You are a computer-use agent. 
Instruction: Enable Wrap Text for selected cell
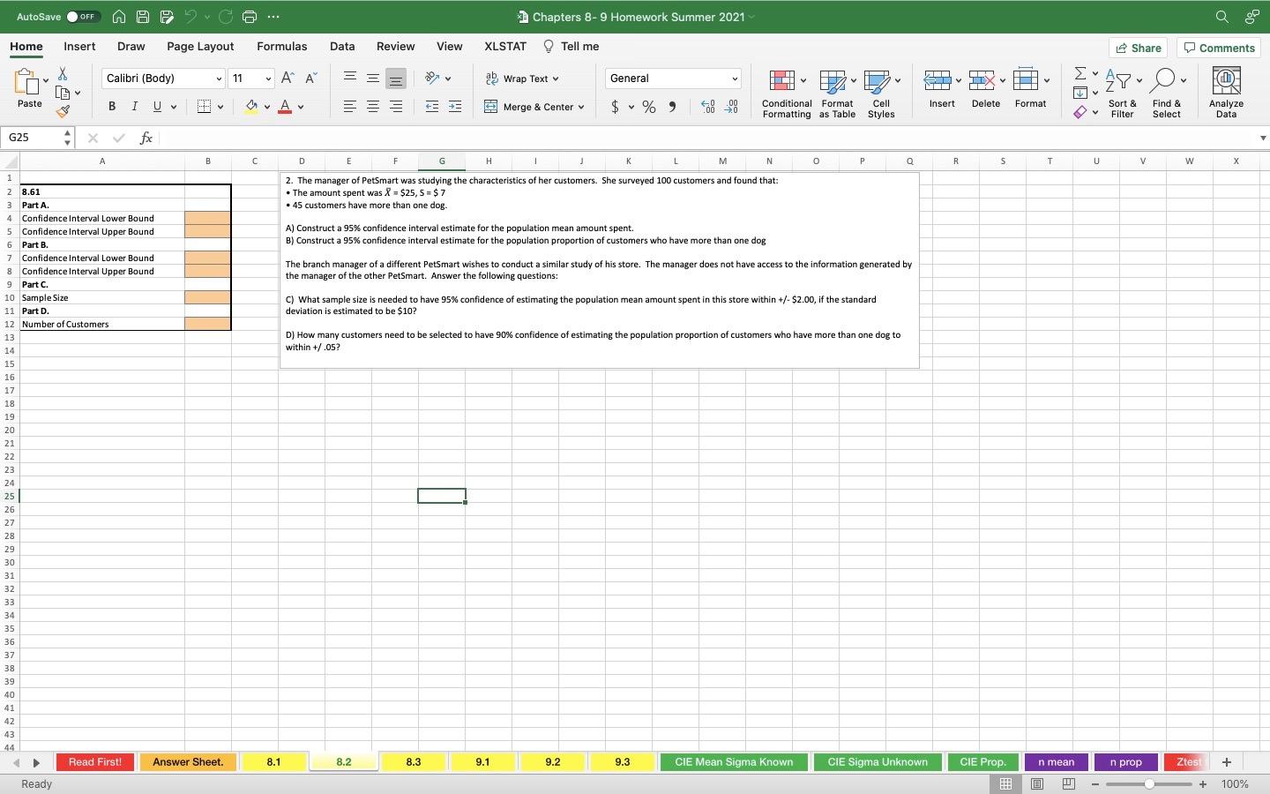click(x=520, y=79)
